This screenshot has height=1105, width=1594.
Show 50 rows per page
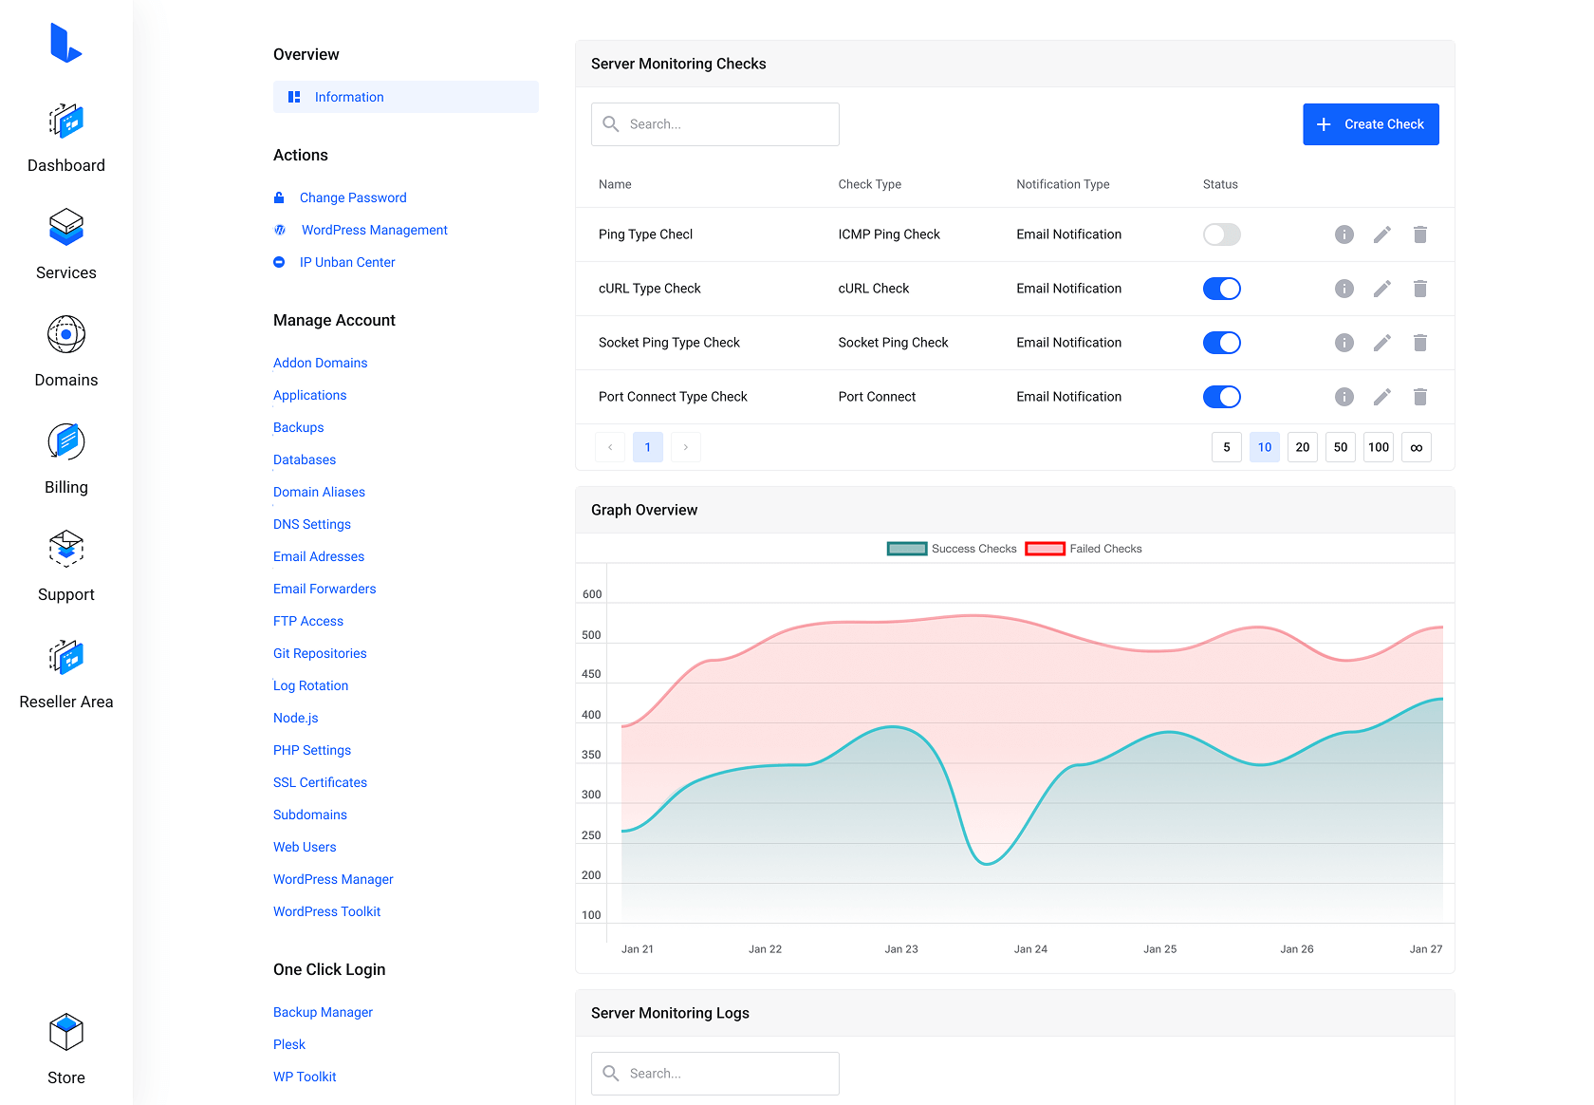tap(1341, 447)
